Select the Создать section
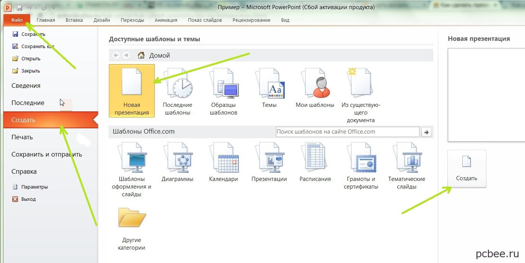The width and height of the screenshot is (525, 263). (x=50, y=120)
